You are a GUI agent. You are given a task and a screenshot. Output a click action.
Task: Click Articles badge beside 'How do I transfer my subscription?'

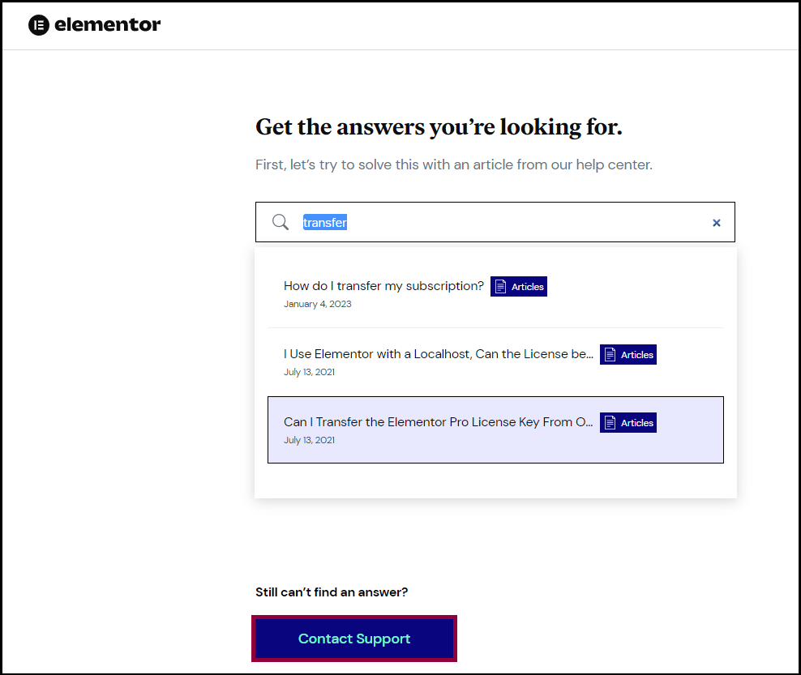(519, 286)
